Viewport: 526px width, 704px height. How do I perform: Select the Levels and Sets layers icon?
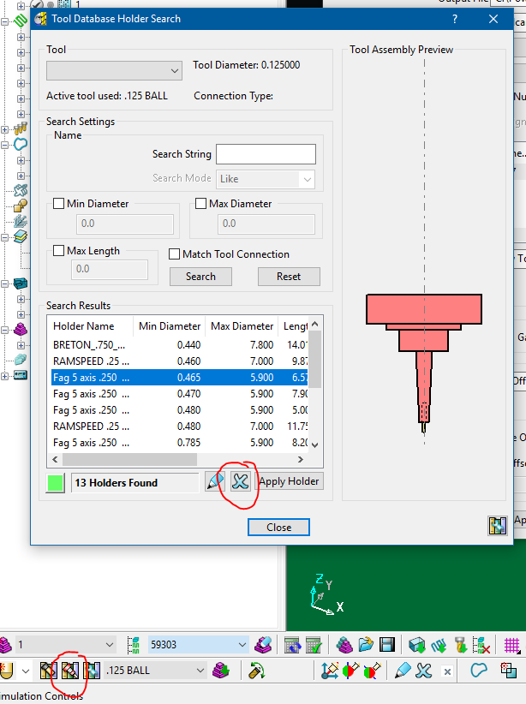point(21,237)
